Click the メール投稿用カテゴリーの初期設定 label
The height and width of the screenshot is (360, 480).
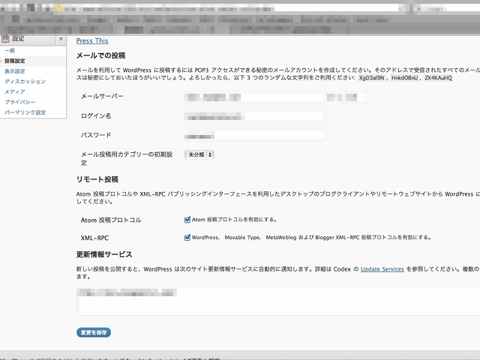pyautogui.click(x=127, y=158)
